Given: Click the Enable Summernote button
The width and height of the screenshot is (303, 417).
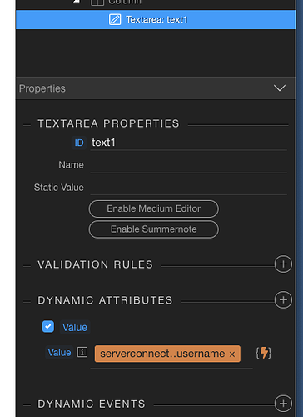Looking at the screenshot, I should [154, 229].
